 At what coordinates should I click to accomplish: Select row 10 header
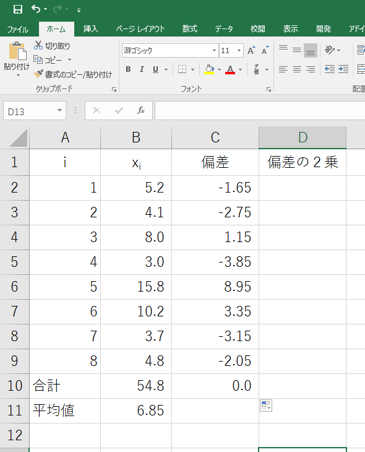pos(14,386)
